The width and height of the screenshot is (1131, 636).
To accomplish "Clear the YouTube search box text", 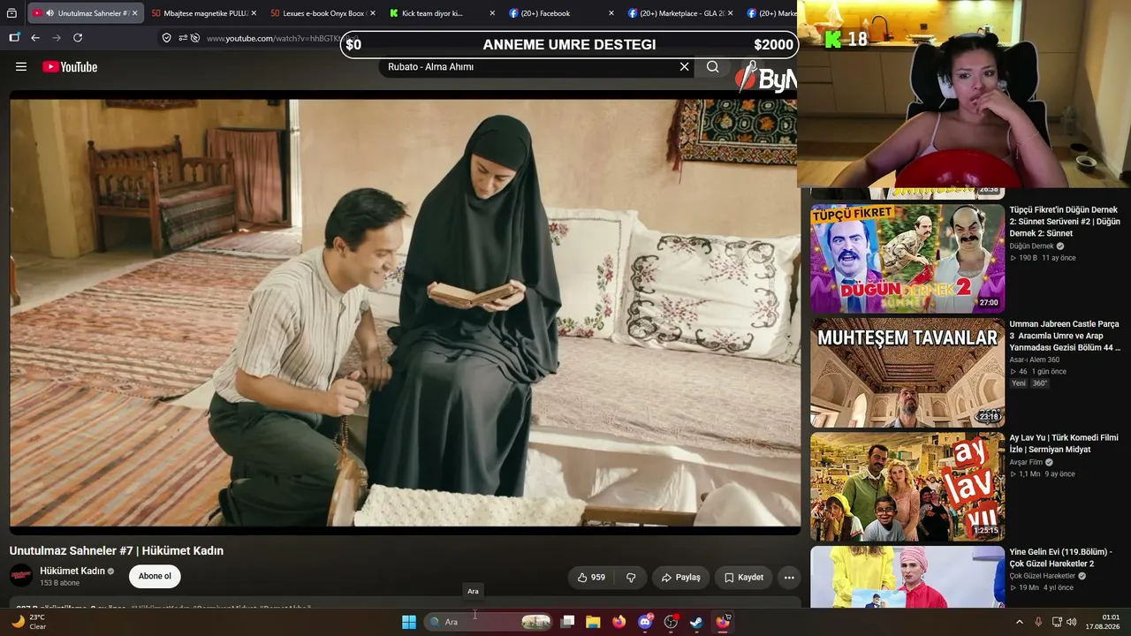I will [684, 67].
